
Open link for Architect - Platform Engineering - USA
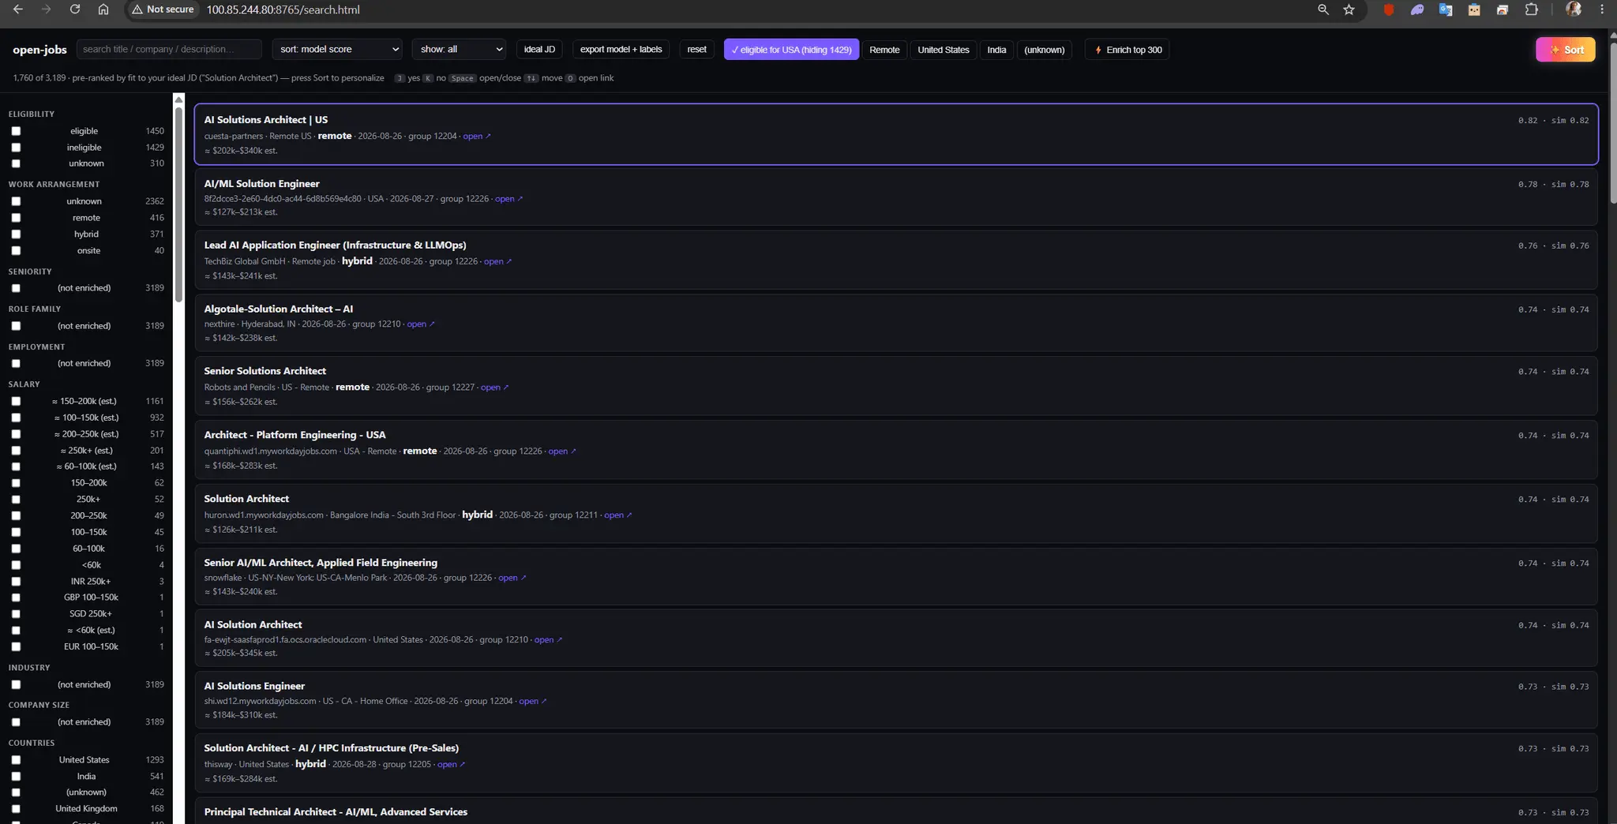(x=562, y=451)
